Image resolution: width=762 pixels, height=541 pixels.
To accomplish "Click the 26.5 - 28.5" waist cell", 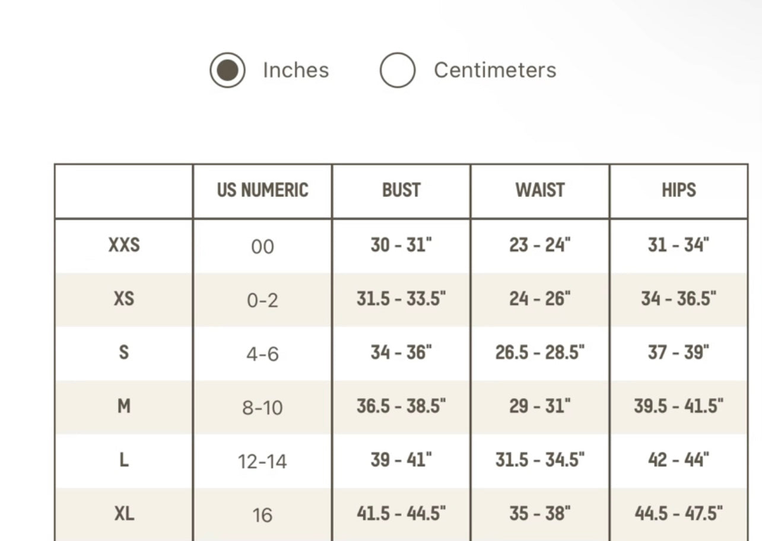I will click(540, 352).
